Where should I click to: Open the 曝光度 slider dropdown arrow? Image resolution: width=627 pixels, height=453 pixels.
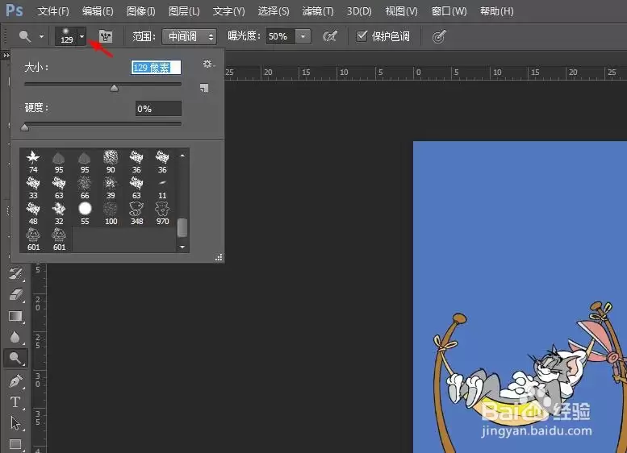pos(303,37)
